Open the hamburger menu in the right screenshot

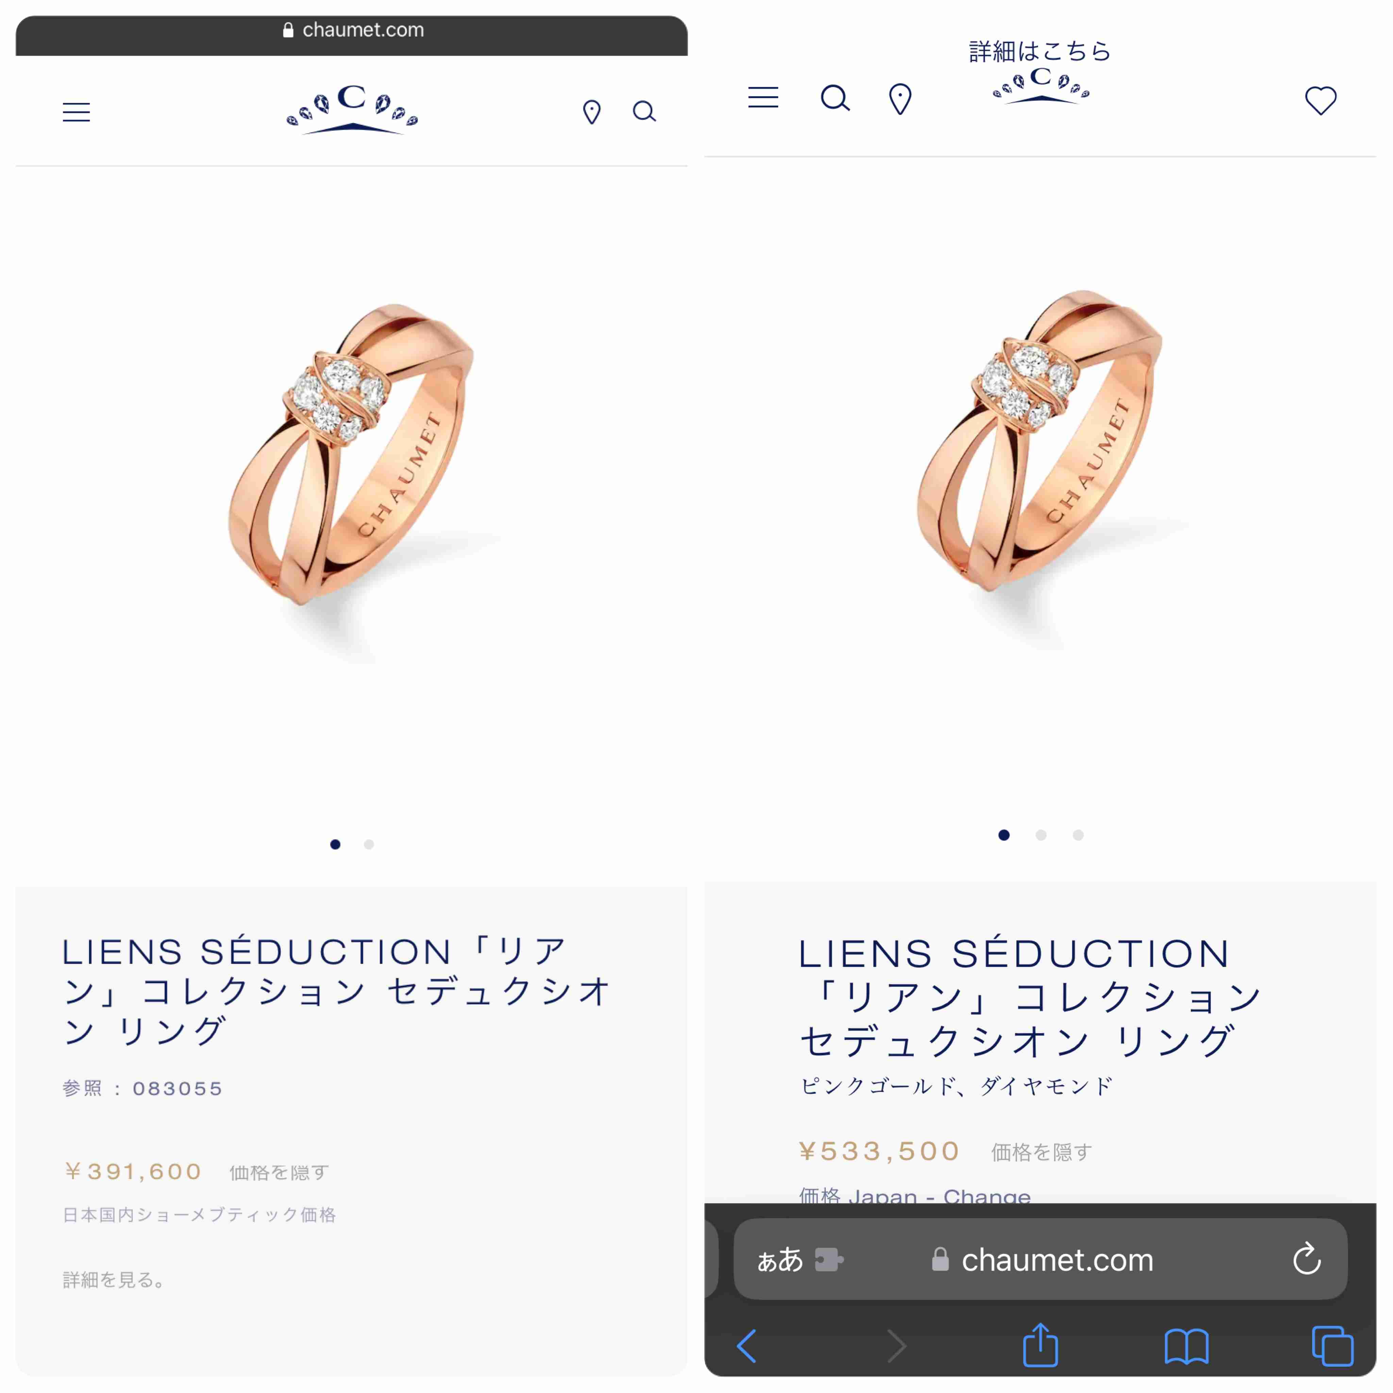pos(763,97)
